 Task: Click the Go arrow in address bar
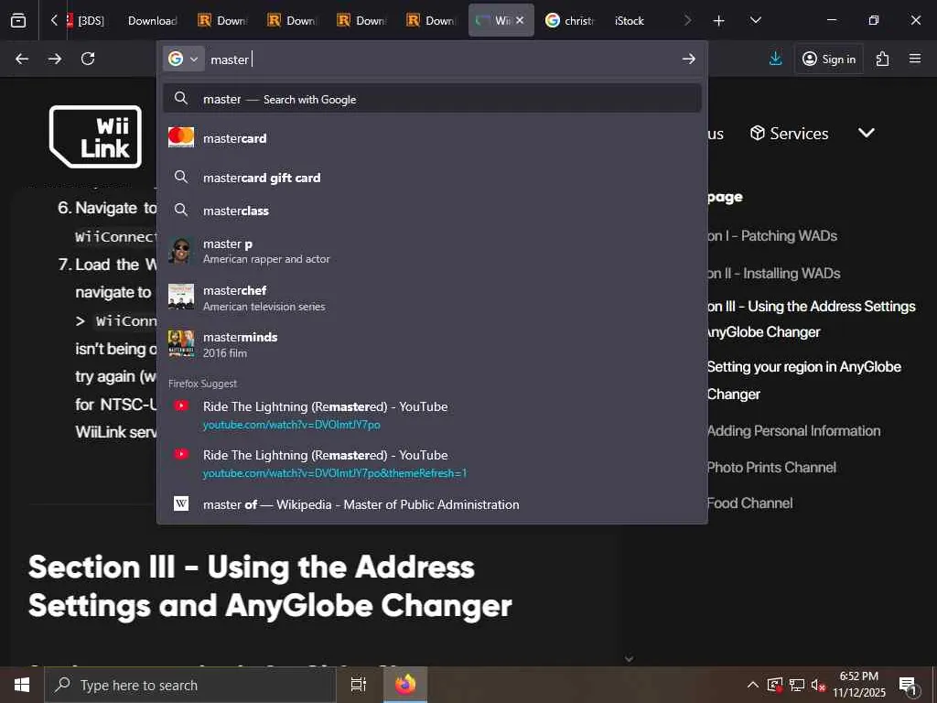(x=688, y=59)
